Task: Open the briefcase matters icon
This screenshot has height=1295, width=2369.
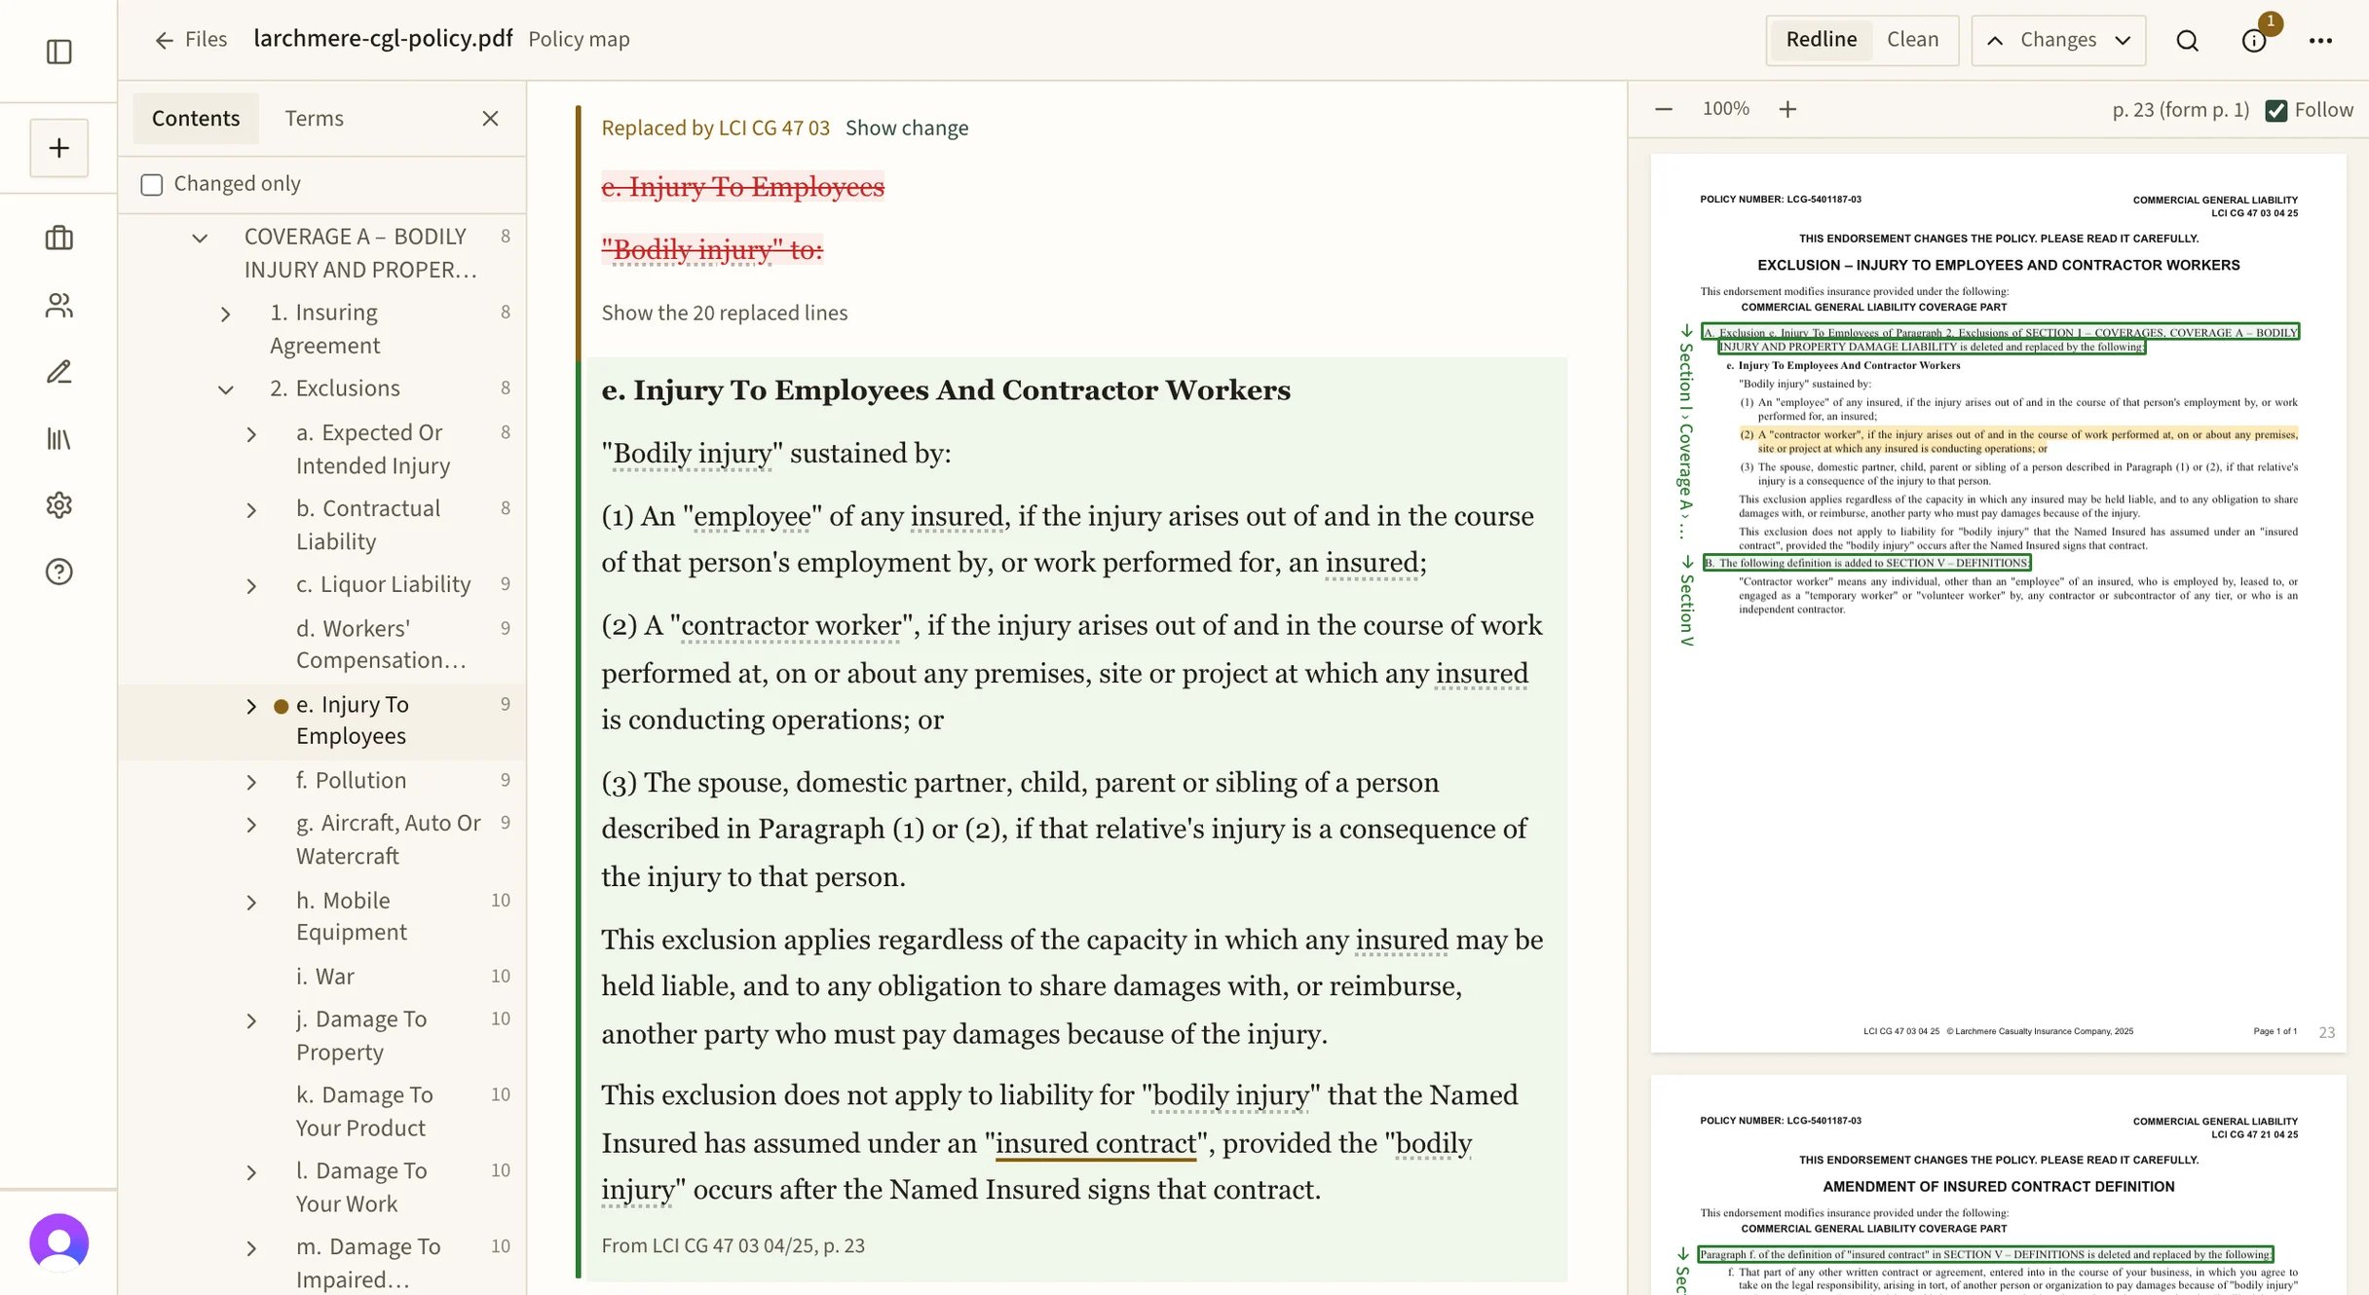Action: pyautogui.click(x=59, y=239)
